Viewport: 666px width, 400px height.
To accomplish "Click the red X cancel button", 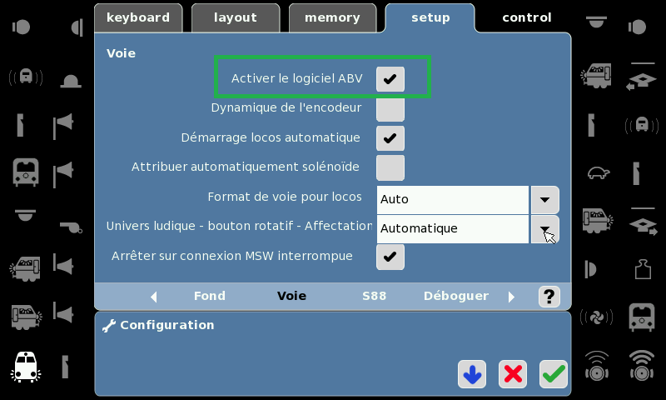I will pyautogui.click(x=513, y=374).
